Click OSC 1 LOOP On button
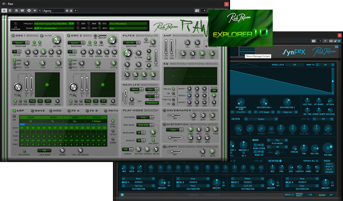This screenshot has height=201, width=343. pos(40,101)
